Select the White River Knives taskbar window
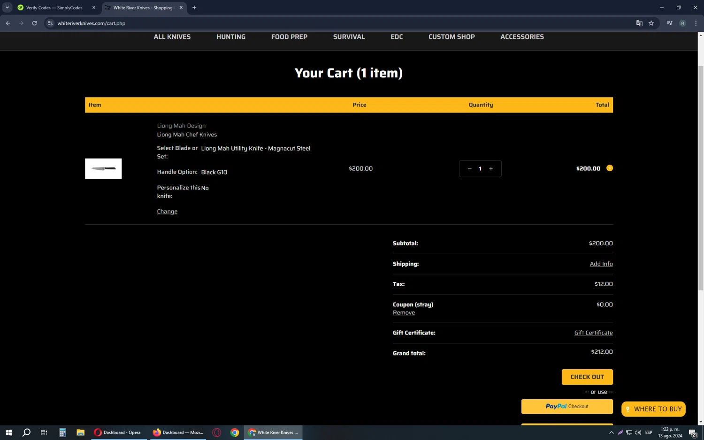Image resolution: width=704 pixels, height=440 pixels. (273, 432)
